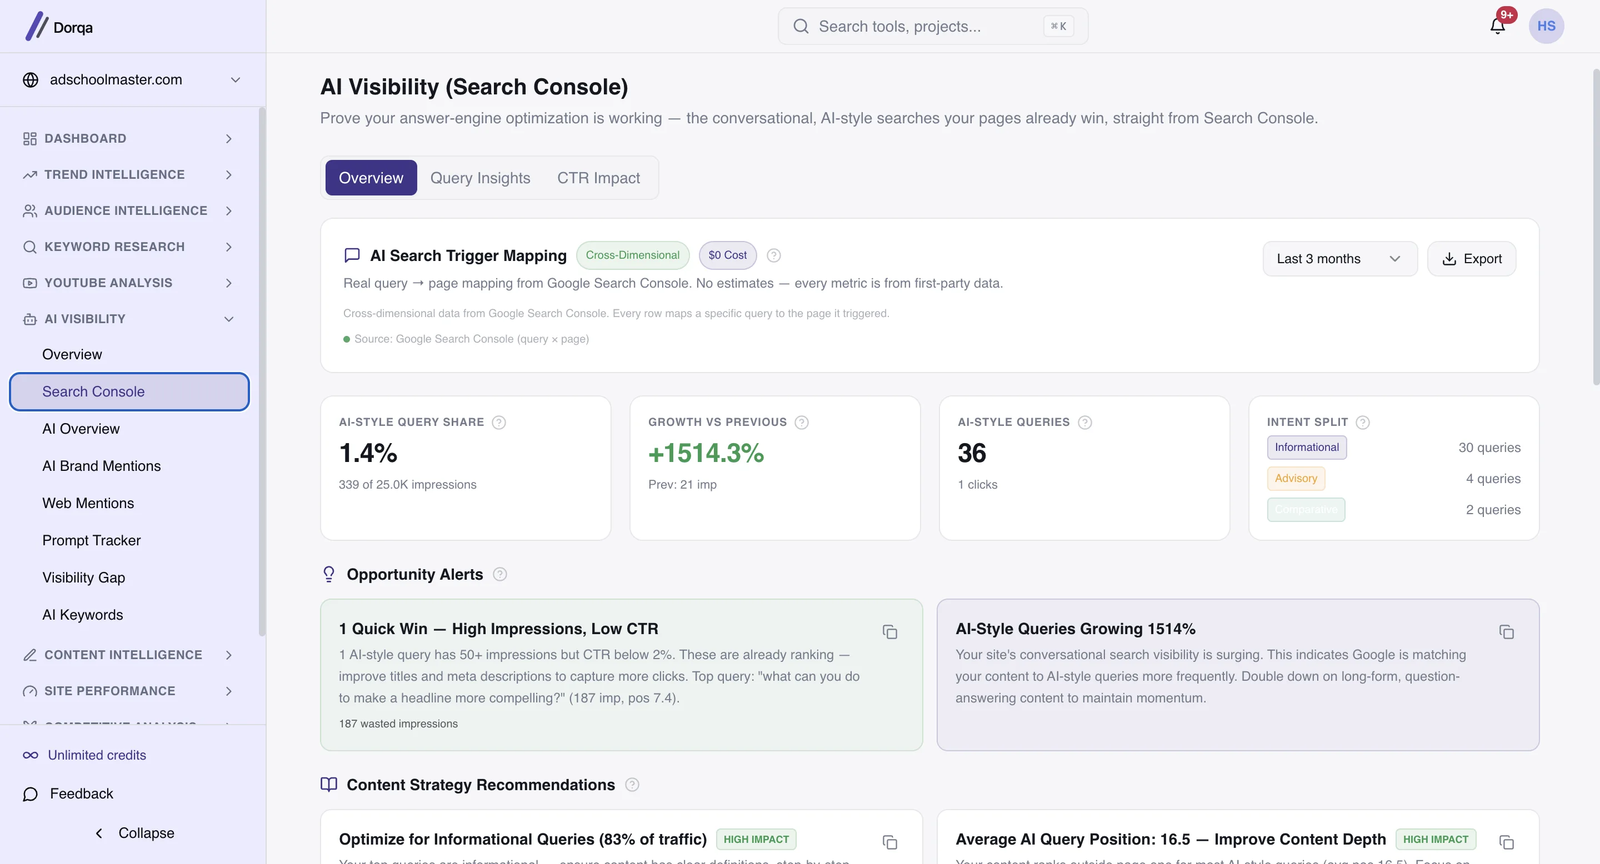Click help icon beside Growth vs Previous
Image resolution: width=1600 pixels, height=864 pixels.
[802, 422]
